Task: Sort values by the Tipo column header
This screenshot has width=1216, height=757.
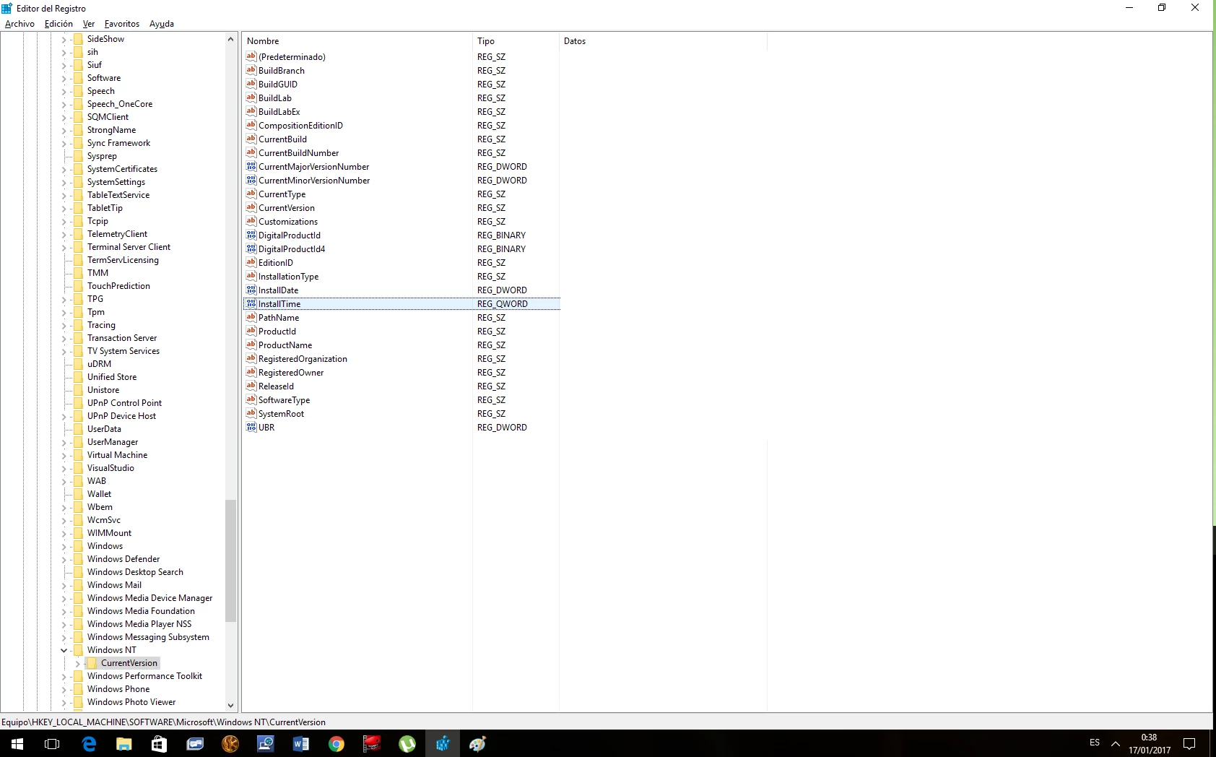Action: [516, 41]
